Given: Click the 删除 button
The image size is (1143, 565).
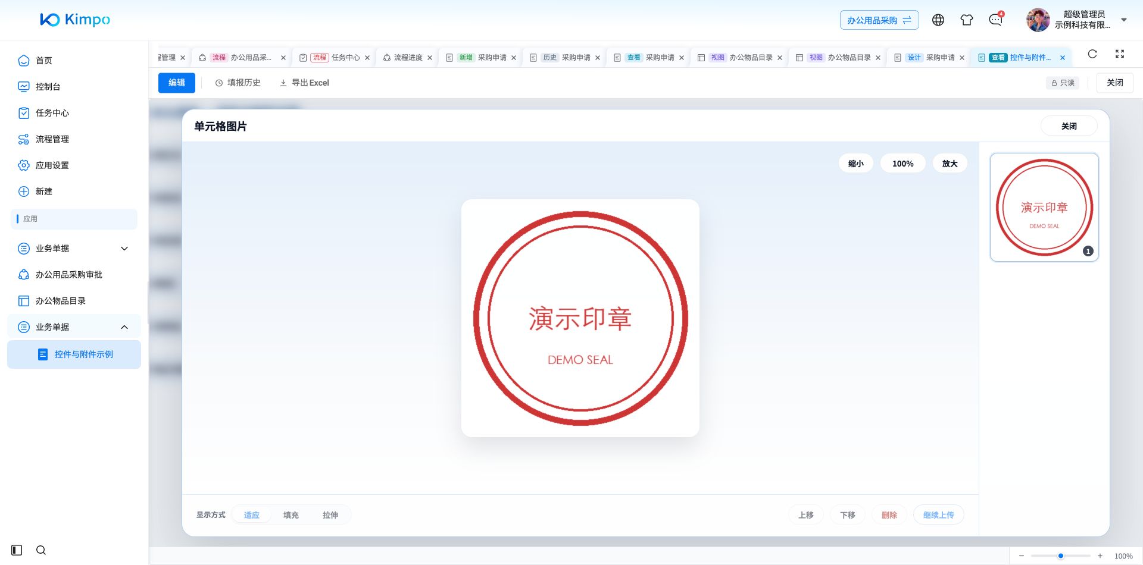Looking at the screenshot, I should 889,515.
